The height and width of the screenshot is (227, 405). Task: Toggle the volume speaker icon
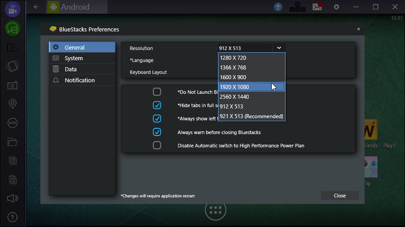pos(12,198)
